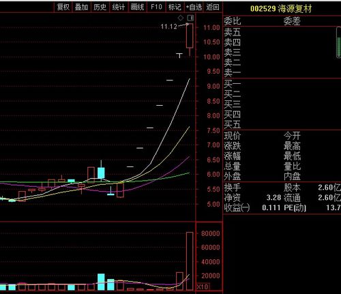Open the 叠加 overlay option
This screenshot has width=341, height=294.
tap(81, 7)
